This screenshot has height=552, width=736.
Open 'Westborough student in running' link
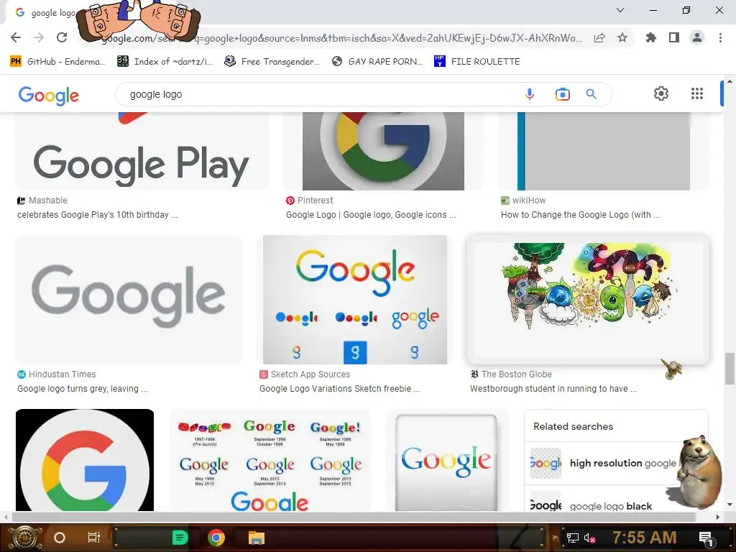(x=553, y=389)
